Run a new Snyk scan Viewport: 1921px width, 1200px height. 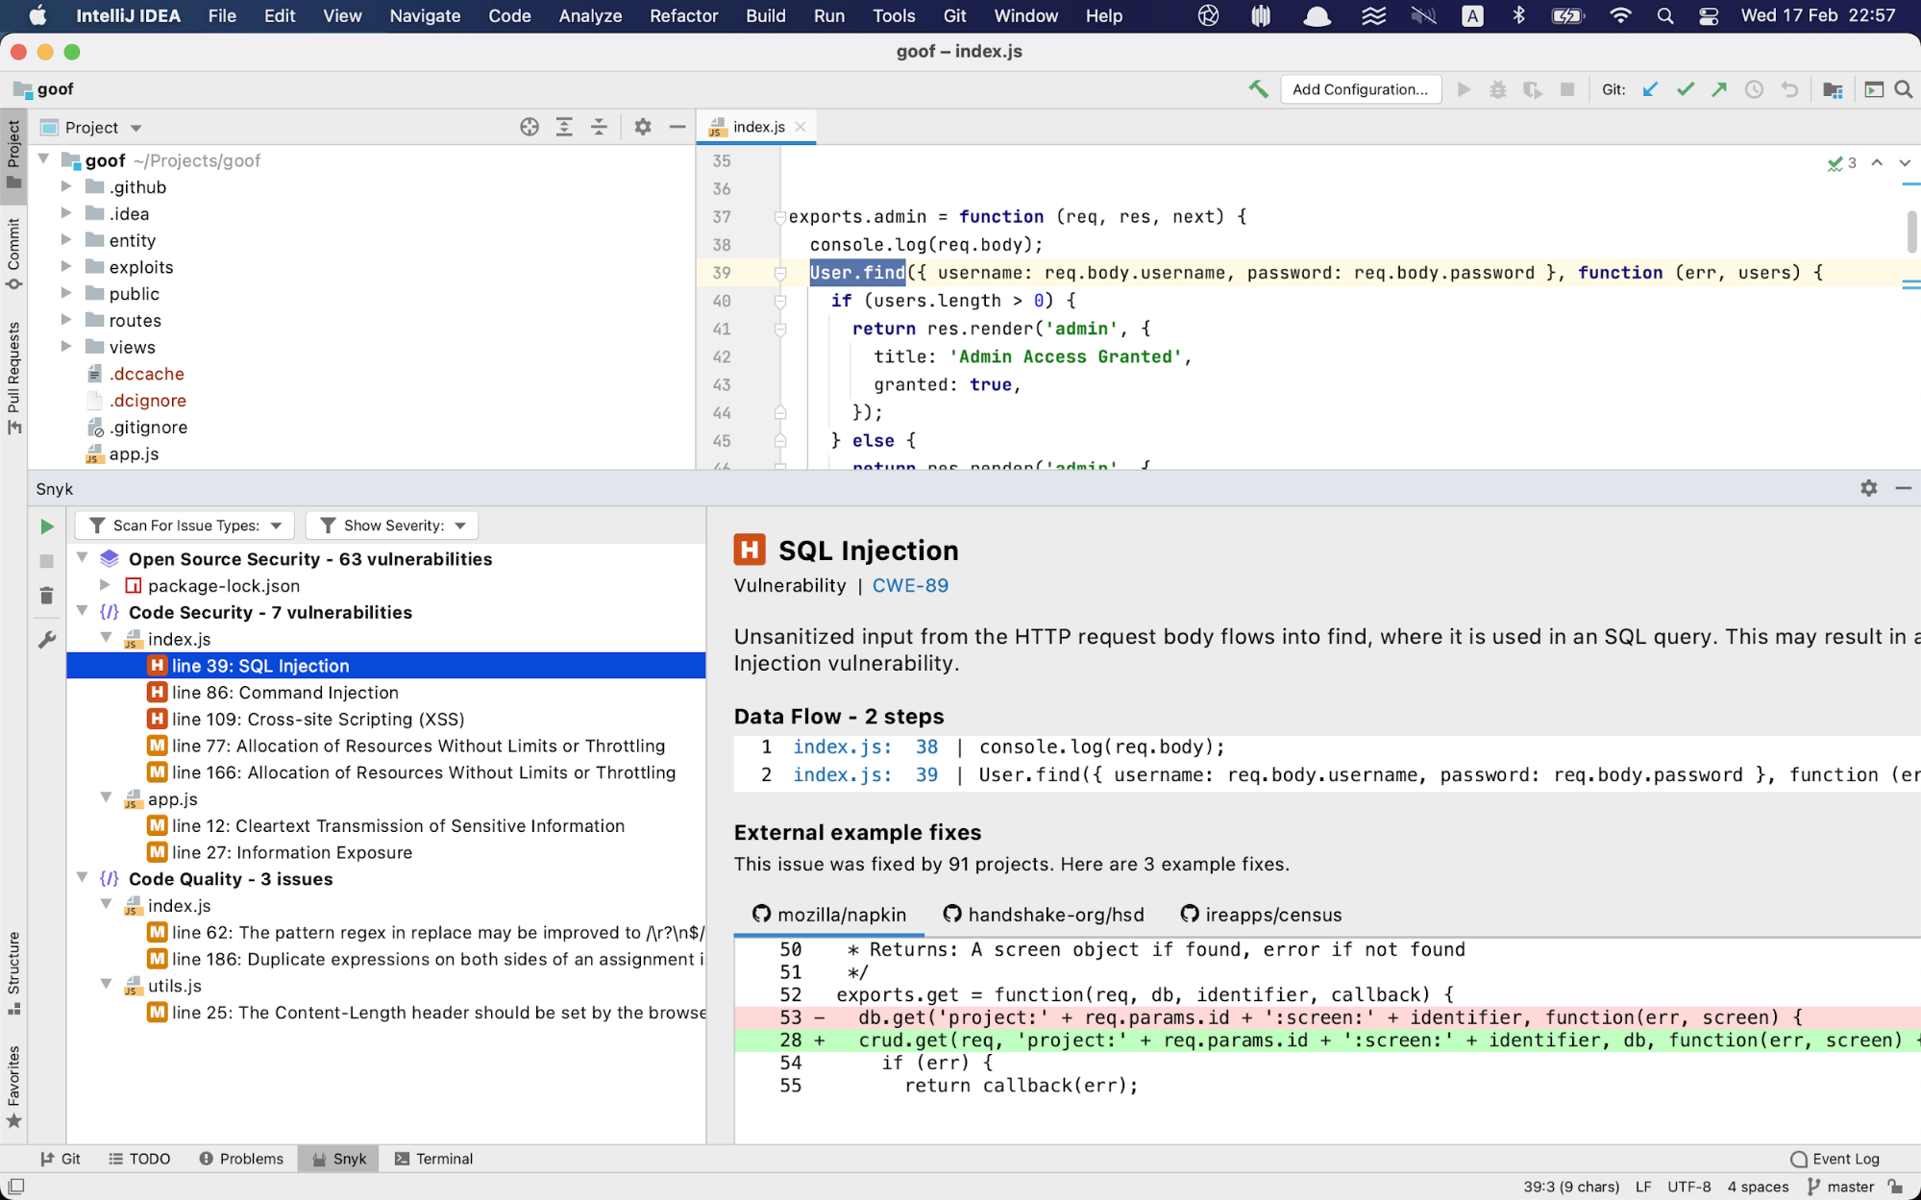(46, 526)
